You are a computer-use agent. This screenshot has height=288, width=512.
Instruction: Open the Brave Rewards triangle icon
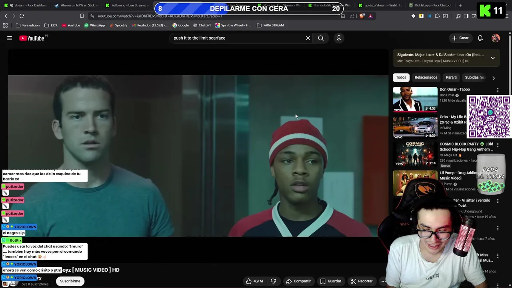click(x=370, y=16)
